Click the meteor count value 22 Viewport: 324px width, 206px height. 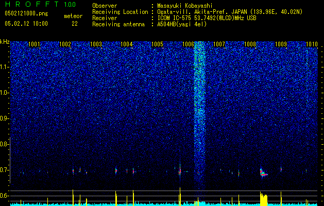click(x=75, y=24)
